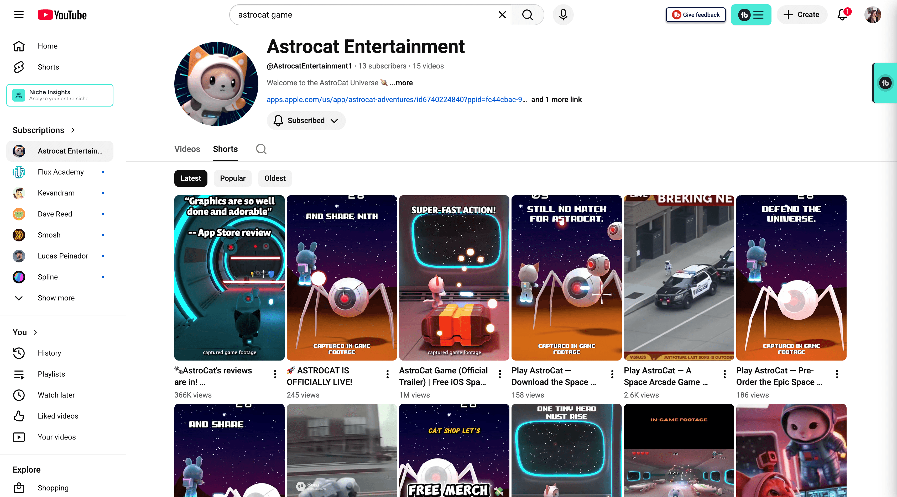Image resolution: width=897 pixels, height=497 pixels.
Task: Expand Show more subscriptions
Action: coord(56,298)
